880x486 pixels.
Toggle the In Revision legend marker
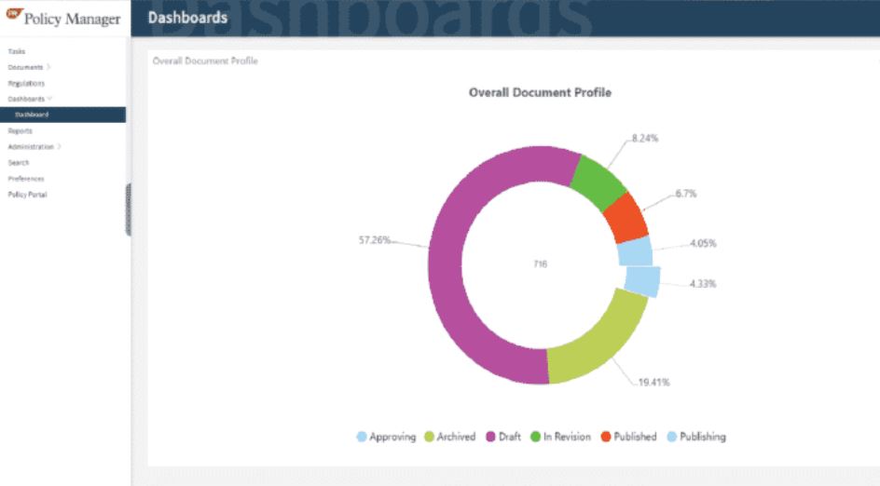tap(535, 437)
